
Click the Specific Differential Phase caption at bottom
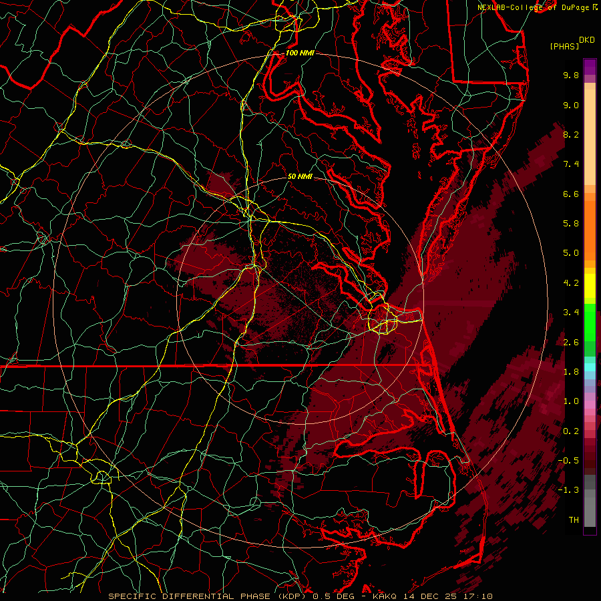[300, 596]
